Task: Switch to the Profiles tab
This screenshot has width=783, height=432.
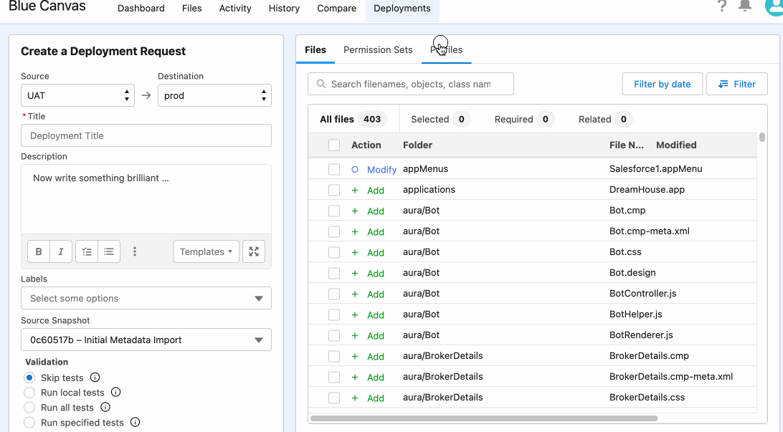Action: coord(447,50)
